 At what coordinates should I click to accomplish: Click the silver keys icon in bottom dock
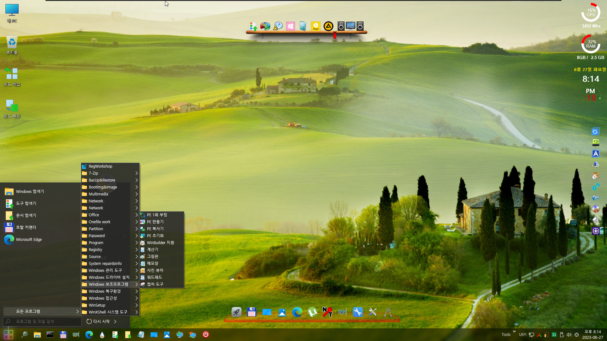pyautogui.click(x=388, y=312)
